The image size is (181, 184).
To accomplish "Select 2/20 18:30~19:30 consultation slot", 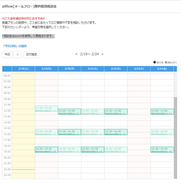I will (70, 150).
